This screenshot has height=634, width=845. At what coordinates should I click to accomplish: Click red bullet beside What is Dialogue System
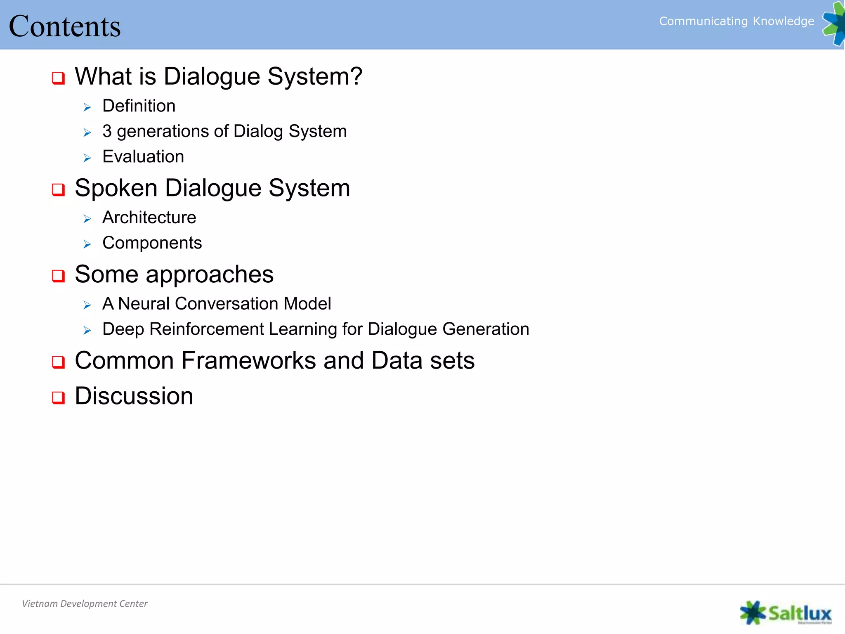58,78
